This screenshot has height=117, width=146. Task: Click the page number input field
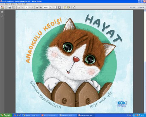pos(27,7)
